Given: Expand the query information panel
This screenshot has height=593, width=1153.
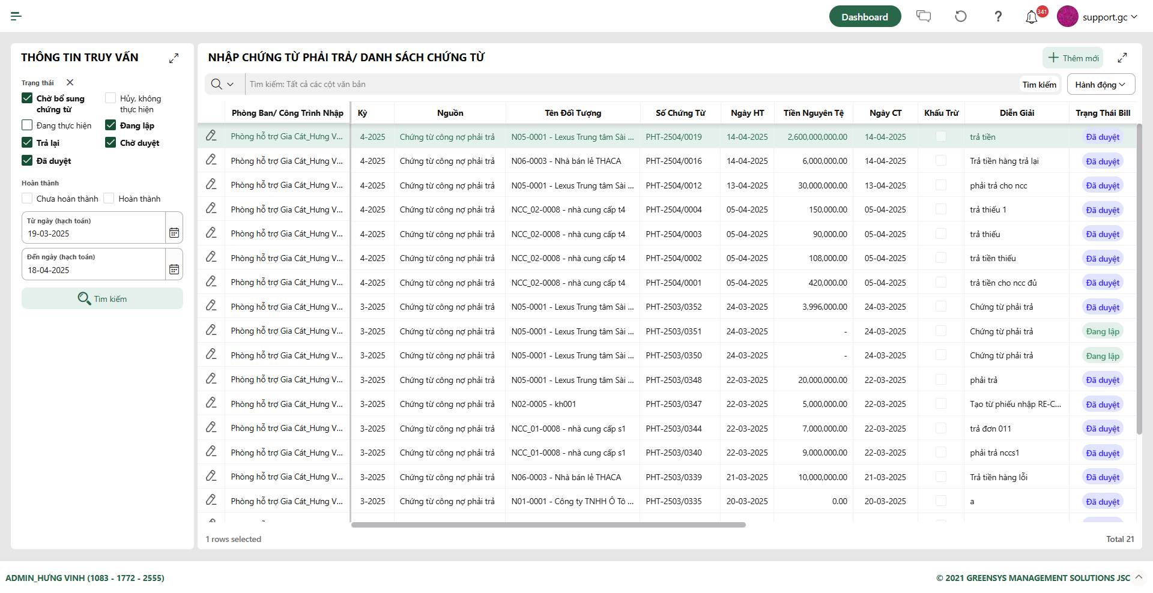Looking at the screenshot, I should coord(174,58).
